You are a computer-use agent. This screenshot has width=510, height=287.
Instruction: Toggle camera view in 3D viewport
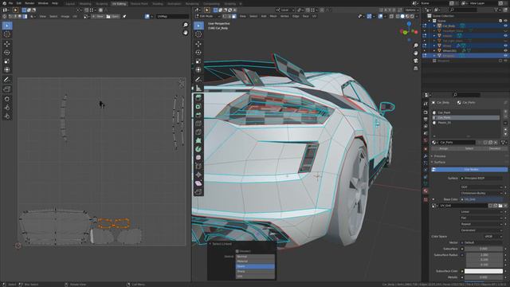coord(416,61)
